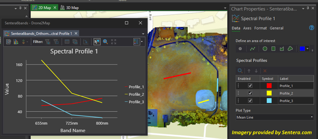
Task: Switch to General tab in Chart Properties
Action: pos(277,28)
